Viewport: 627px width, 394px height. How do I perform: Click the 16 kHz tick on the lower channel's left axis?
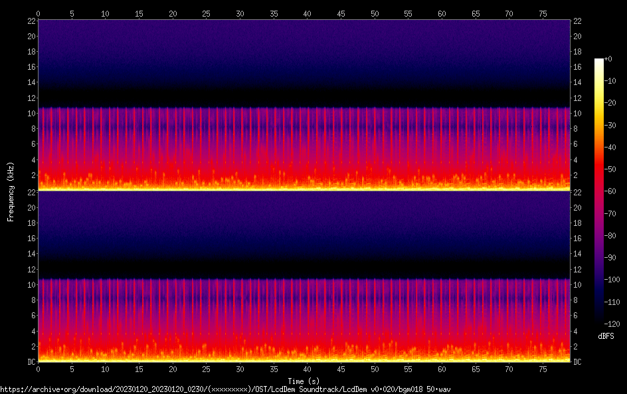(31, 239)
